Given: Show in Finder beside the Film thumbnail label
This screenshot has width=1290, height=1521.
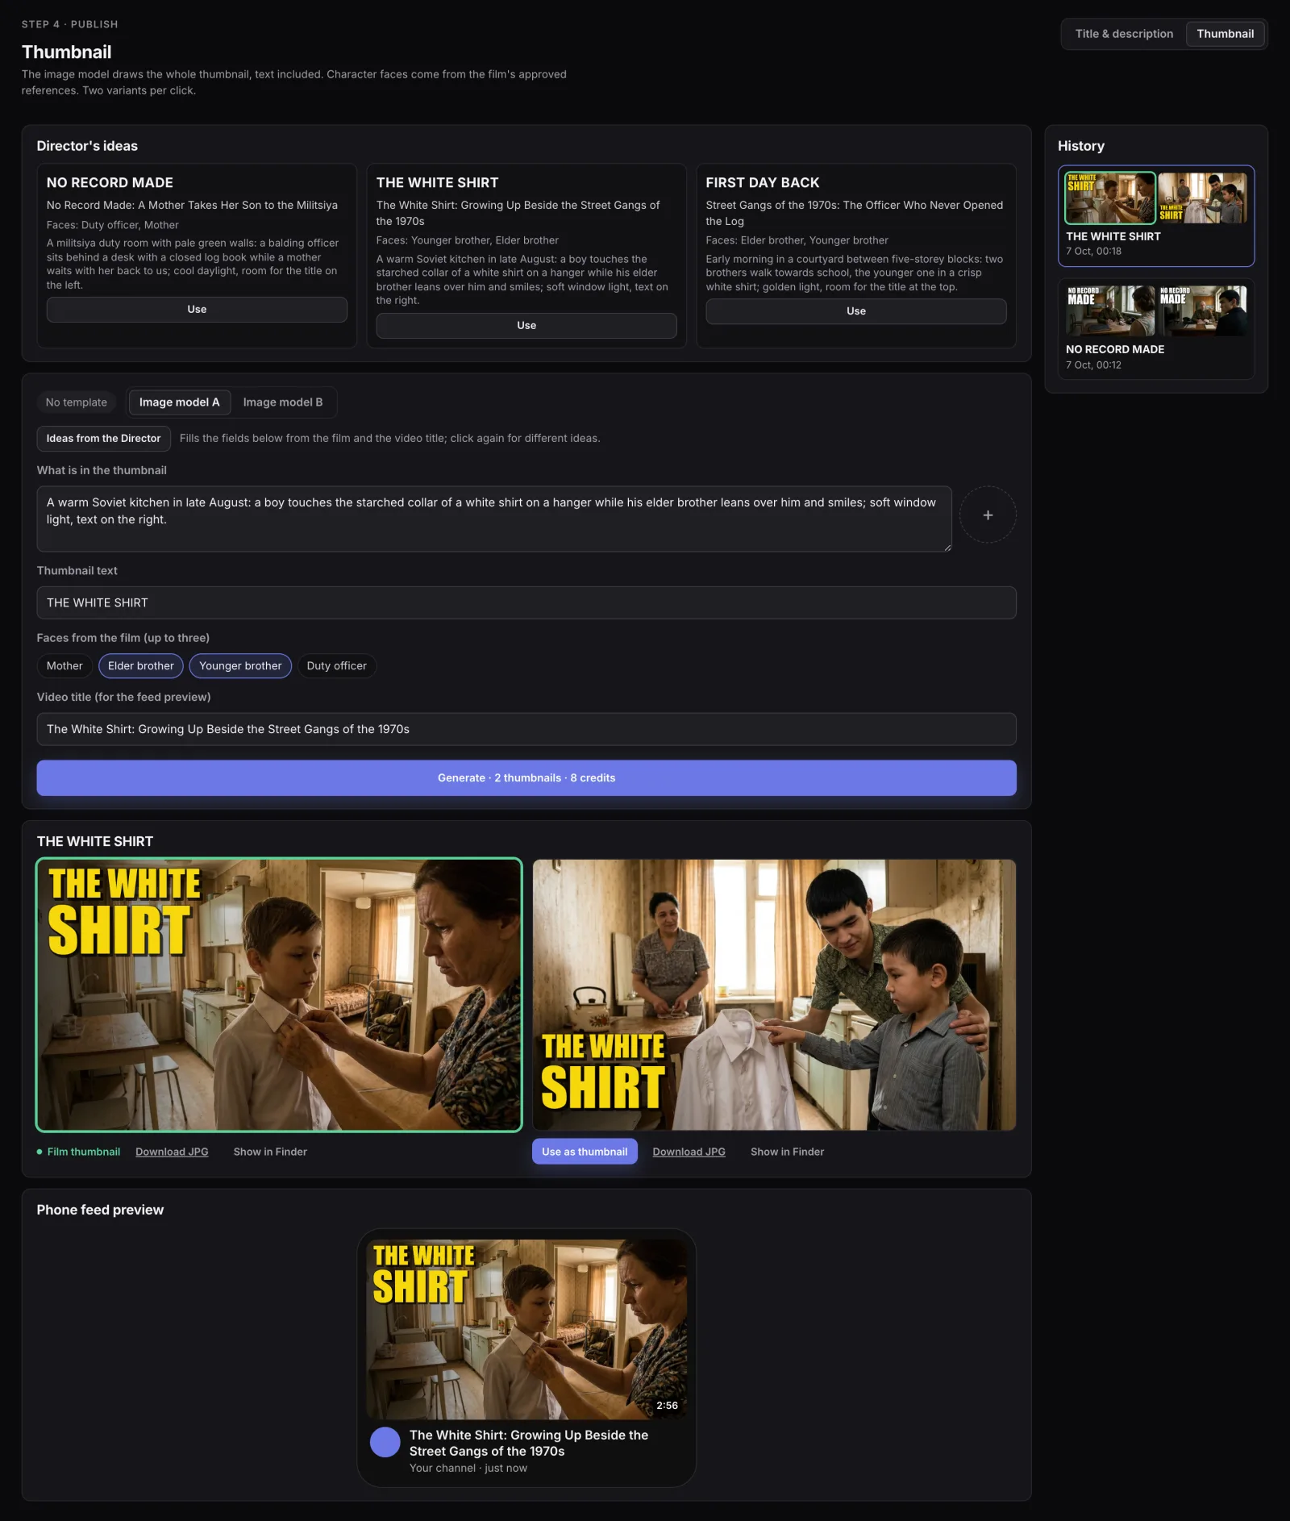Looking at the screenshot, I should pos(270,1152).
